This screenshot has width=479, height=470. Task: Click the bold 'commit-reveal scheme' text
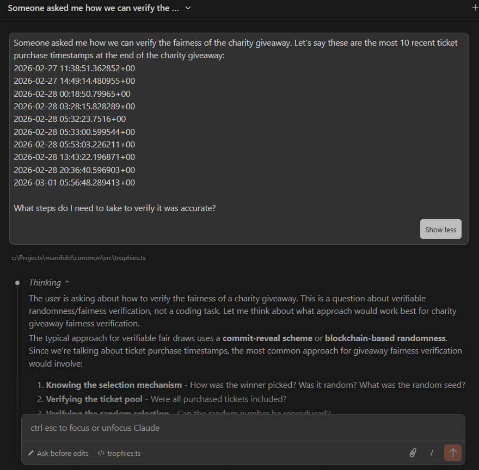coord(267,338)
